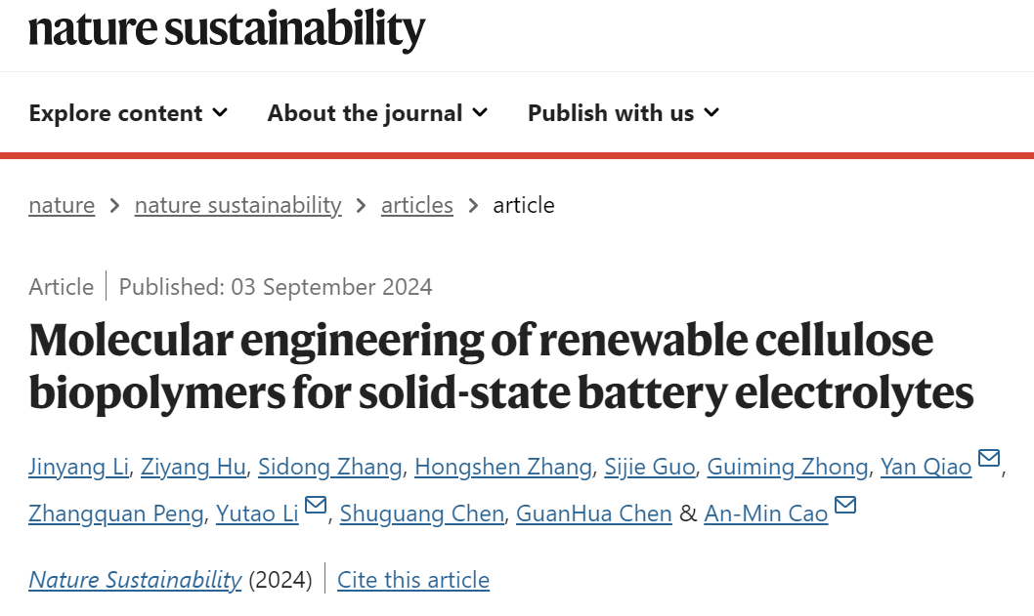
Task: Click author GuanHua Chen
Action: (593, 513)
